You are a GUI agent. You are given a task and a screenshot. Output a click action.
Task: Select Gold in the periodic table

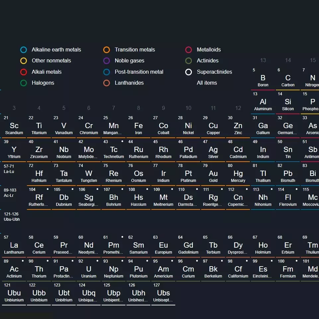213,174
